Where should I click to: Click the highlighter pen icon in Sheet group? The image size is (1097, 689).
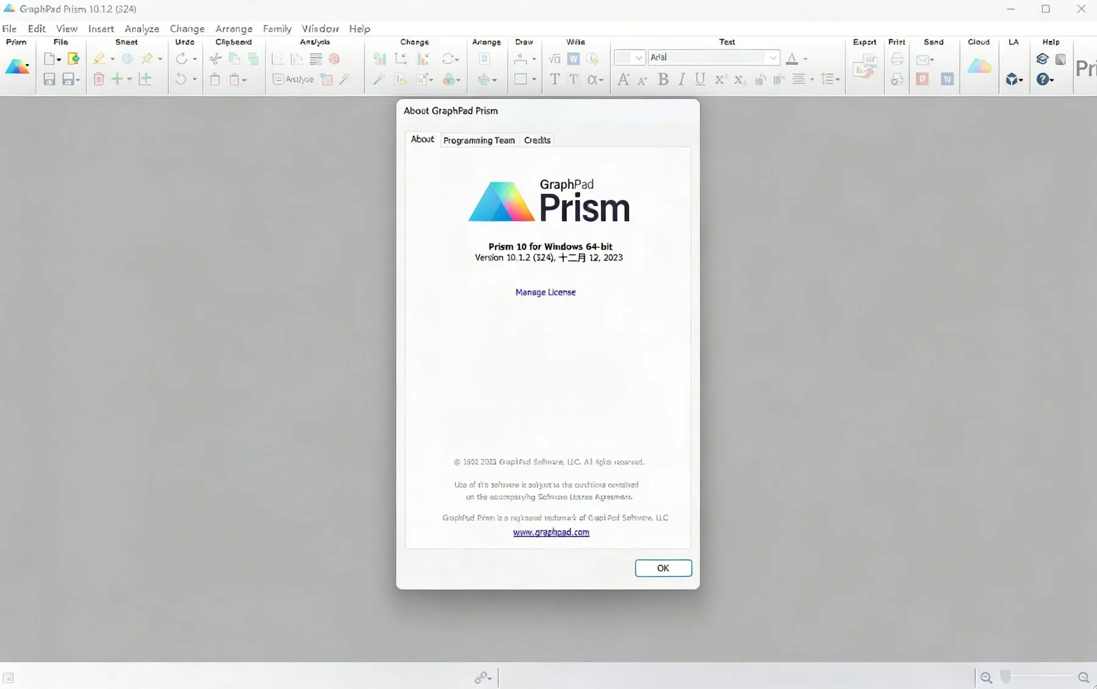pyautogui.click(x=99, y=59)
